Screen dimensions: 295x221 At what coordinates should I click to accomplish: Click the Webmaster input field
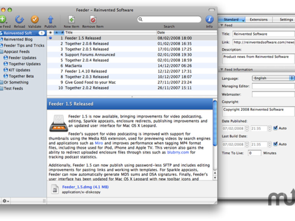[274, 94]
